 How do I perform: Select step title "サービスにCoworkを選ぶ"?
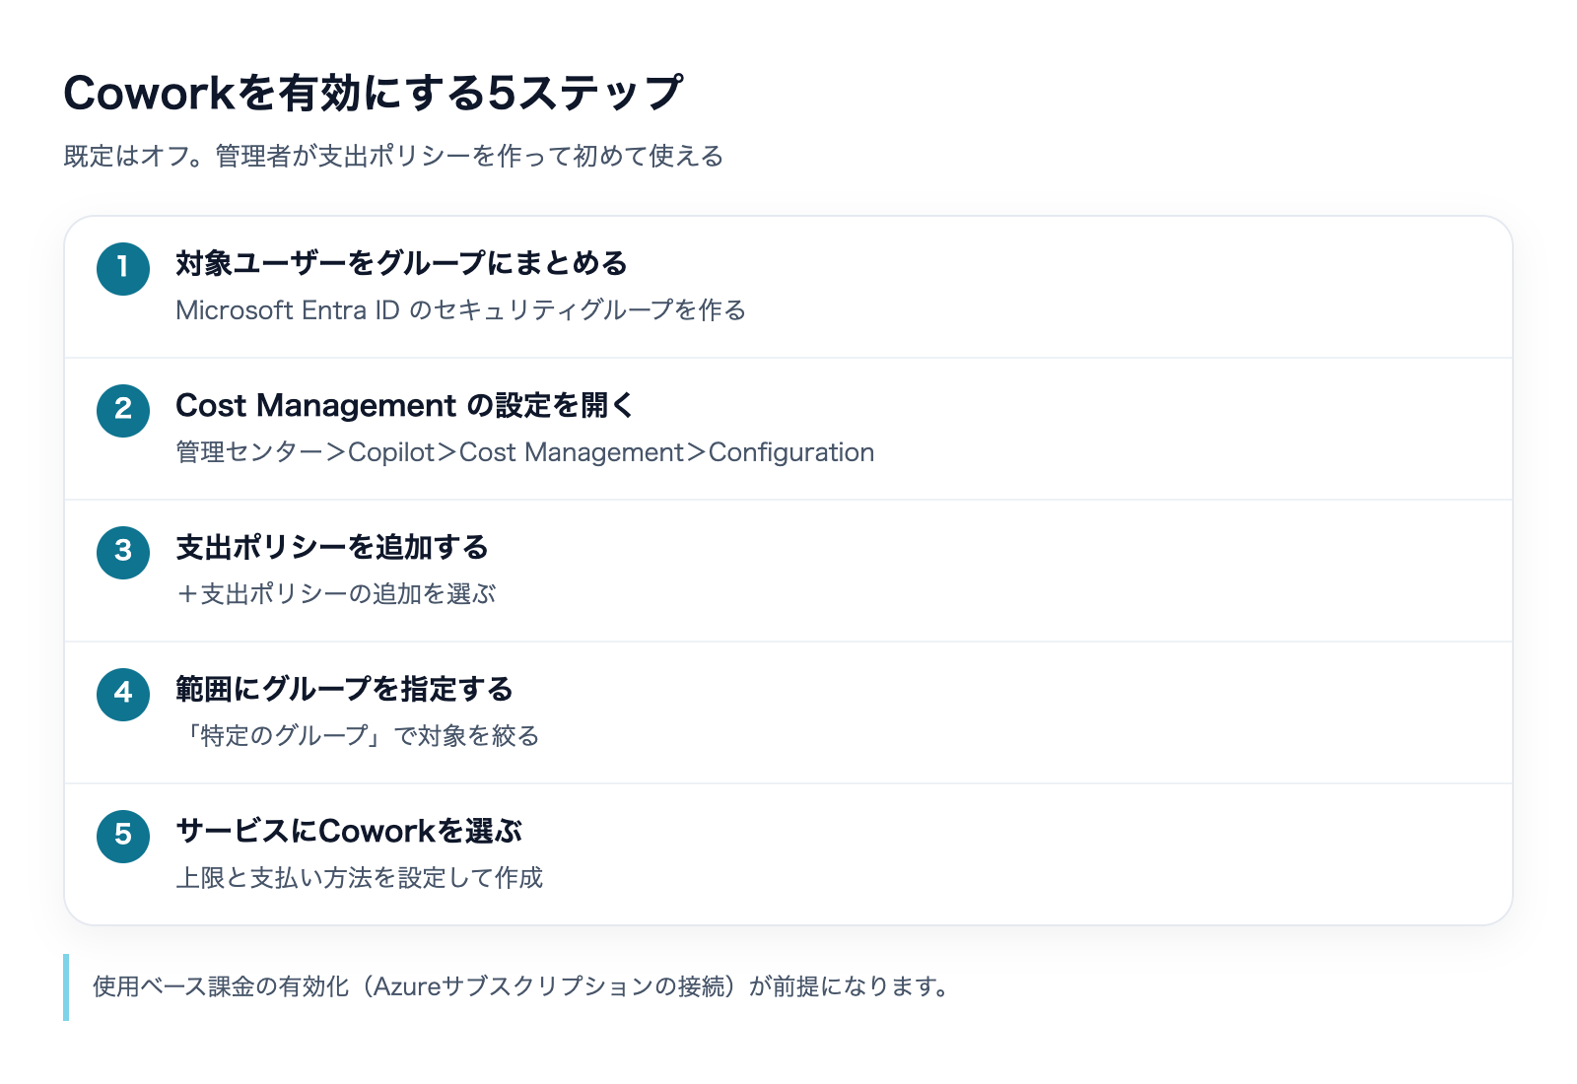click(349, 831)
